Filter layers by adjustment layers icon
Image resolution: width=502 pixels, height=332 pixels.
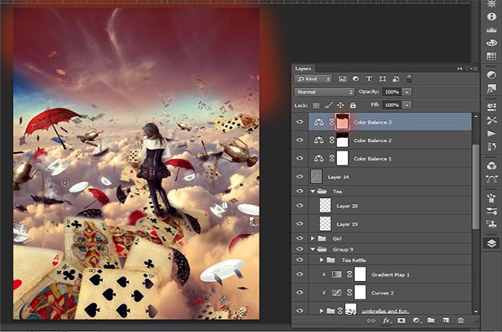356,79
